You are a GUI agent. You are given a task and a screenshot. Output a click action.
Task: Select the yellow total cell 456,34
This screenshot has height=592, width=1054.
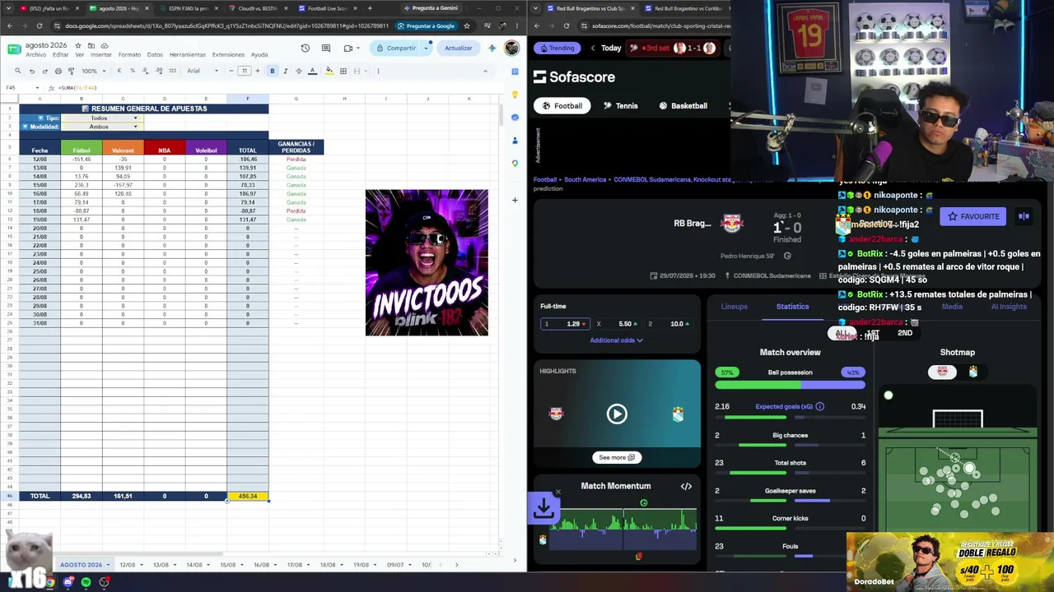click(x=247, y=496)
